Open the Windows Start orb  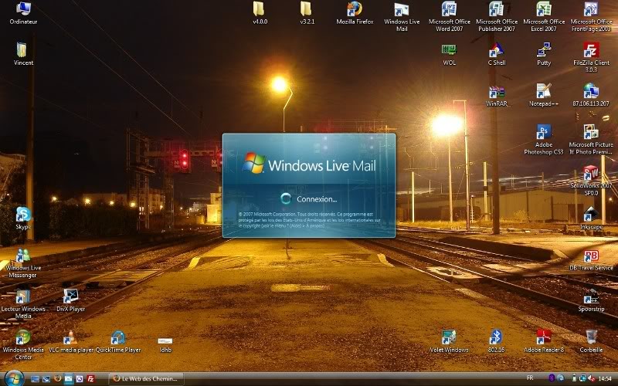15,378
